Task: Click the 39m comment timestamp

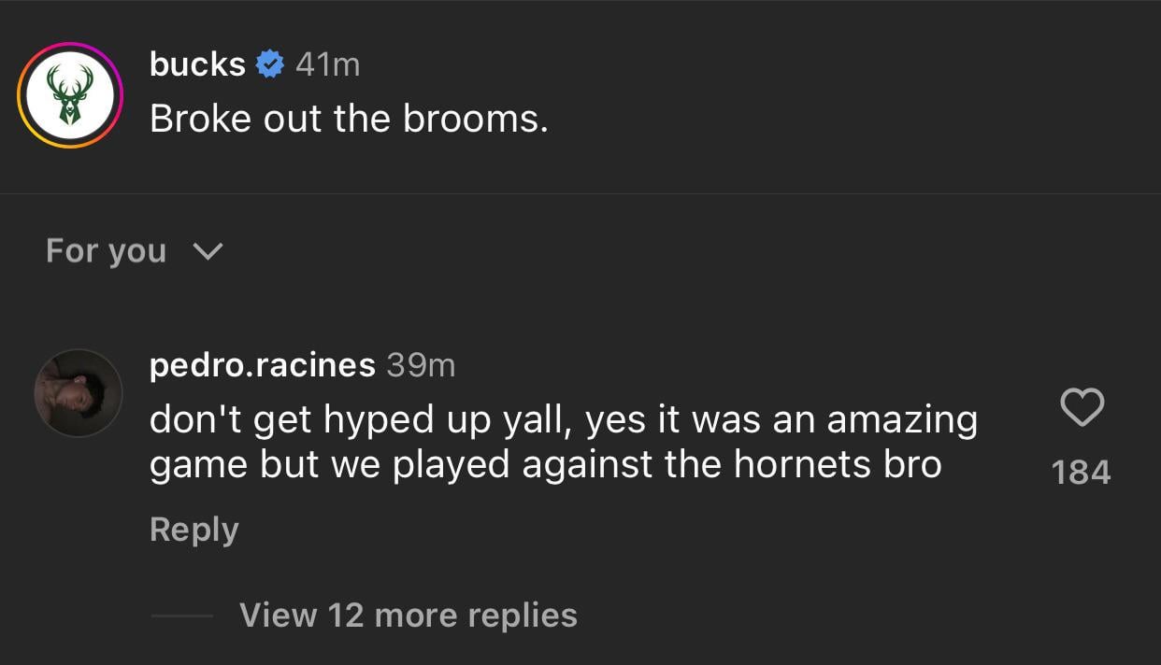Action: [x=421, y=364]
